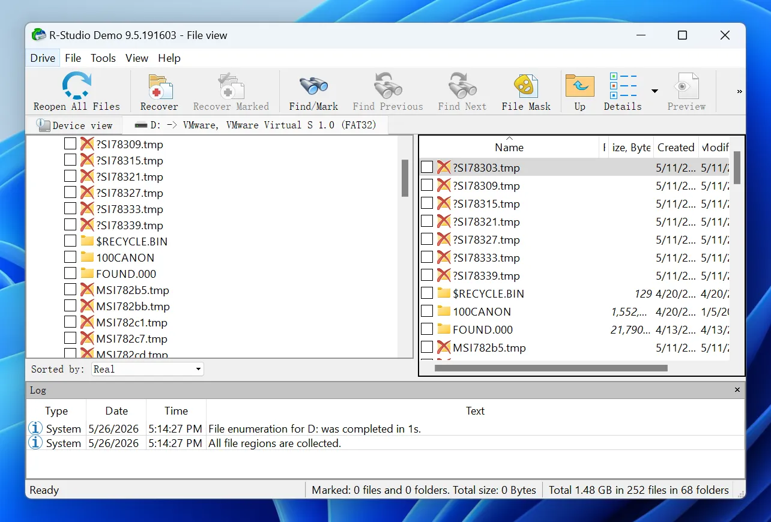Click deleted-file icon of ?SI78303.tmp in right list

tap(444, 167)
